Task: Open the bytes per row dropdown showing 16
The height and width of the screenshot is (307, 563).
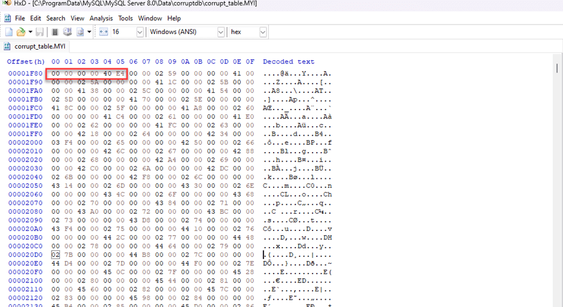Action: coord(140,32)
